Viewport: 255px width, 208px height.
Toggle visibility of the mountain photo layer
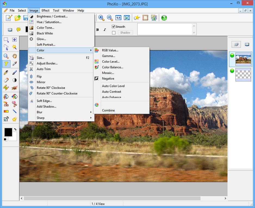click(x=232, y=55)
